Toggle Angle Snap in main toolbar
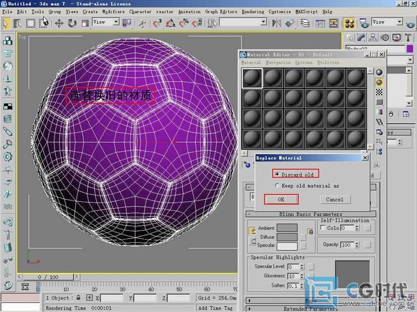 click(x=171, y=23)
